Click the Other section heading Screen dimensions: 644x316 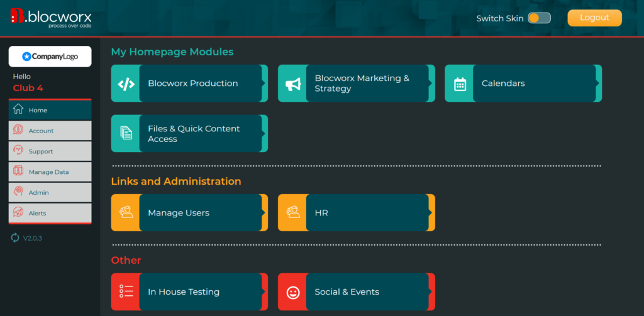coord(126,260)
